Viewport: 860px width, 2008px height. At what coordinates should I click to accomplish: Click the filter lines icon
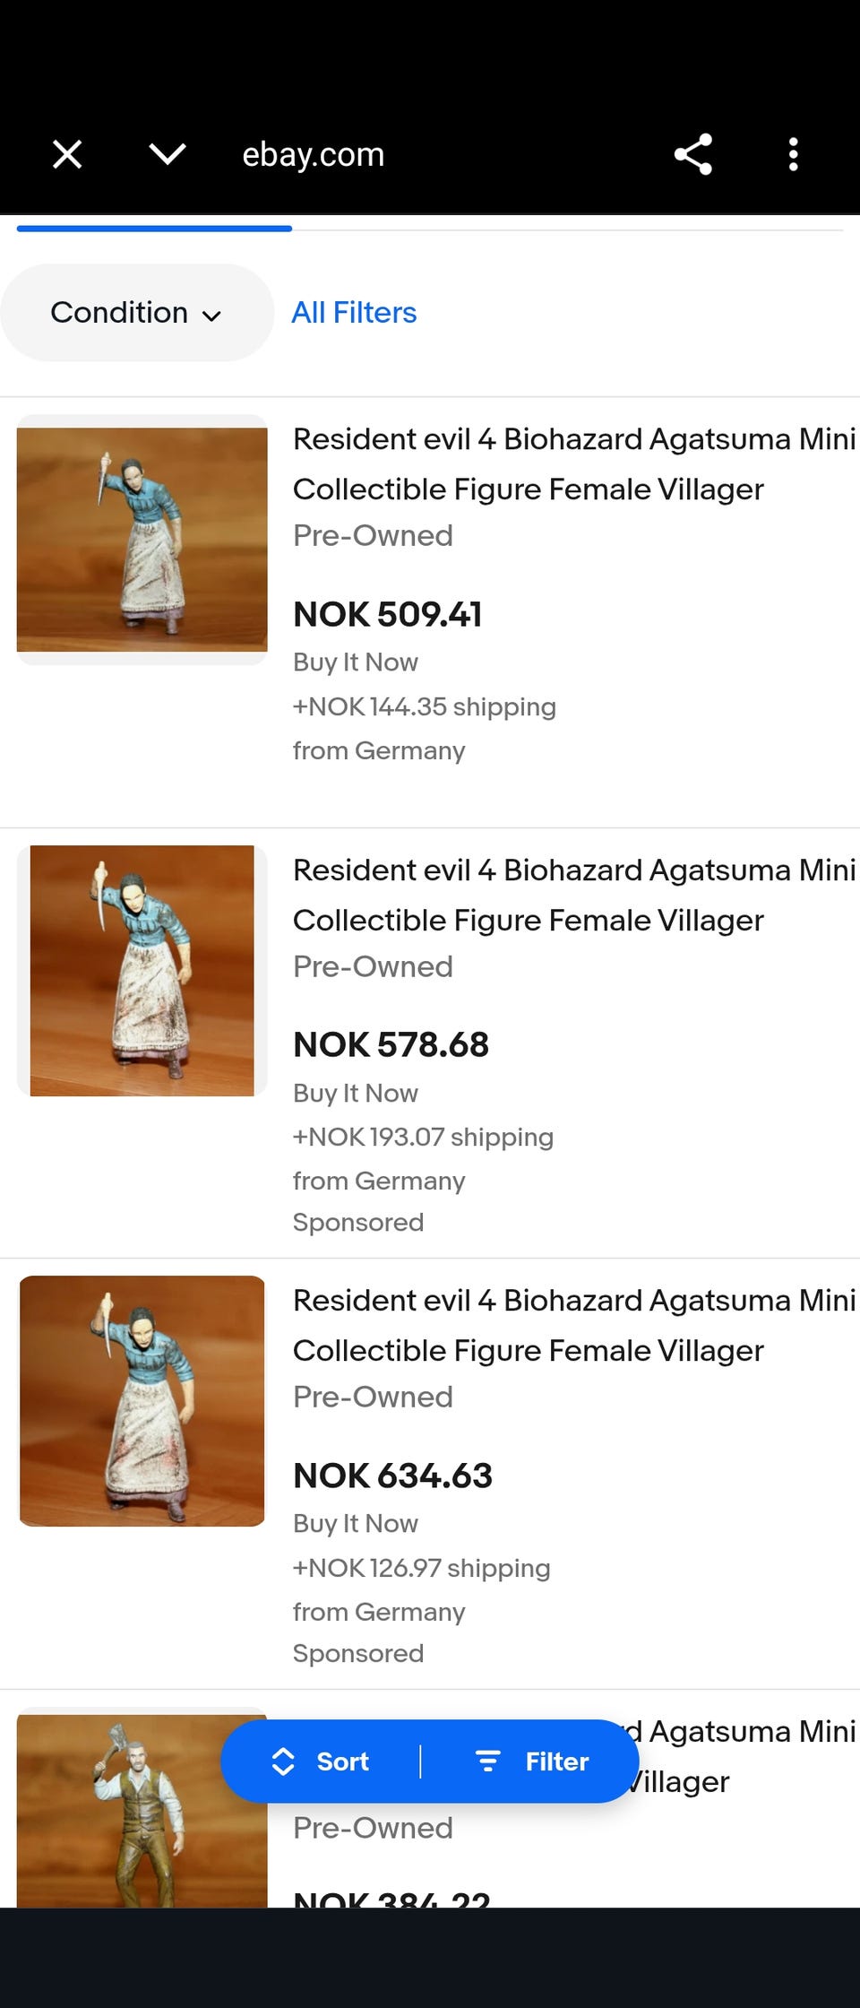488,1761
